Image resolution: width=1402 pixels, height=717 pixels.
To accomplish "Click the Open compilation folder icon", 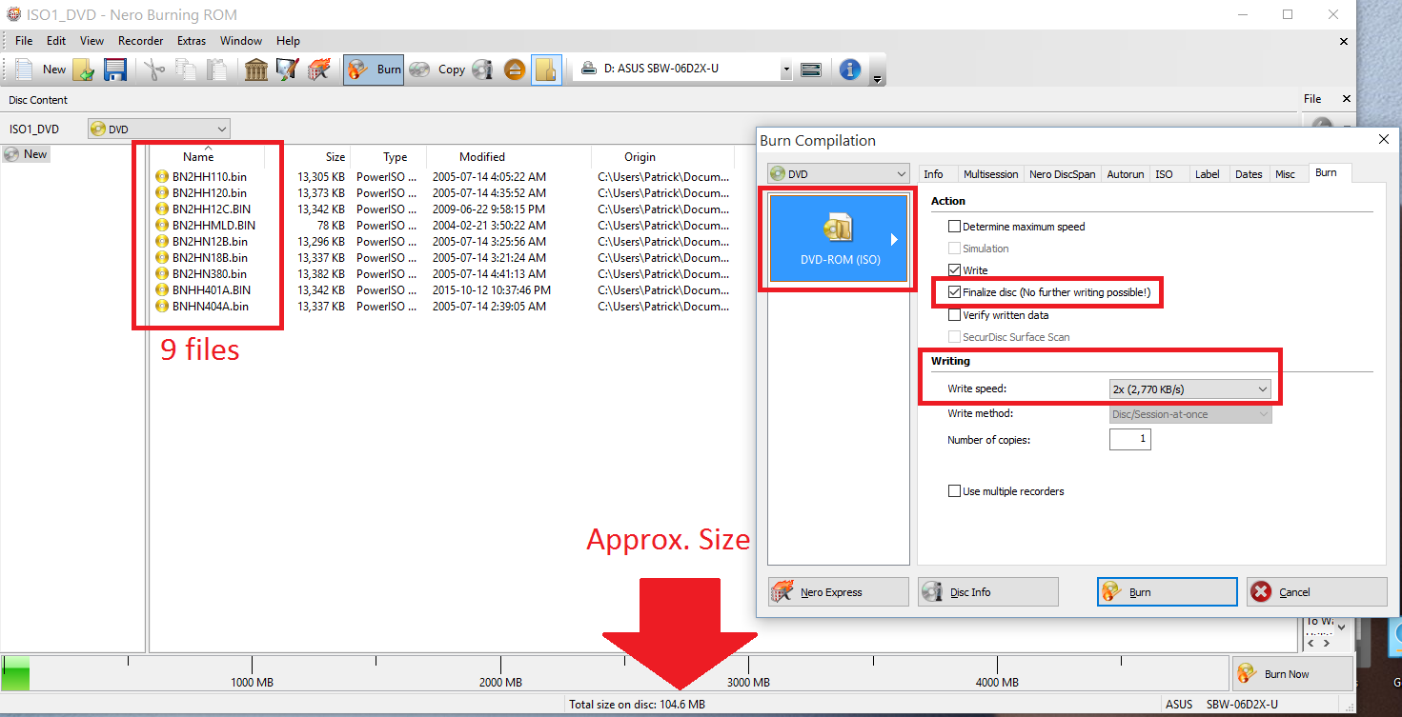I will pyautogui.click(x=84, y=69).
